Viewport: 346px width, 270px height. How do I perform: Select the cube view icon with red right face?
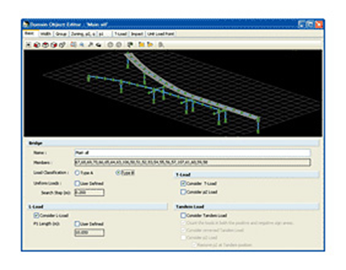click(x=54, y=45)
